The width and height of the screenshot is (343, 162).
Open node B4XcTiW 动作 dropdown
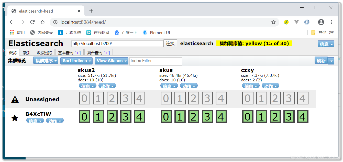point(55,121)
